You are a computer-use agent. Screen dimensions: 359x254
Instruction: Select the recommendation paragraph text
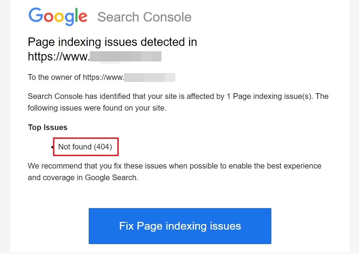pos(174,171)
